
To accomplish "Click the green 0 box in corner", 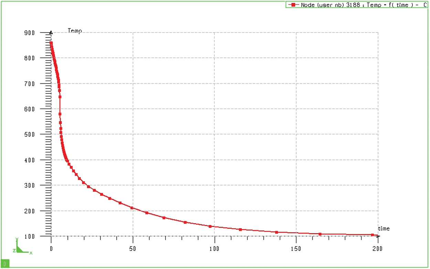I will [x=4, y=264].
